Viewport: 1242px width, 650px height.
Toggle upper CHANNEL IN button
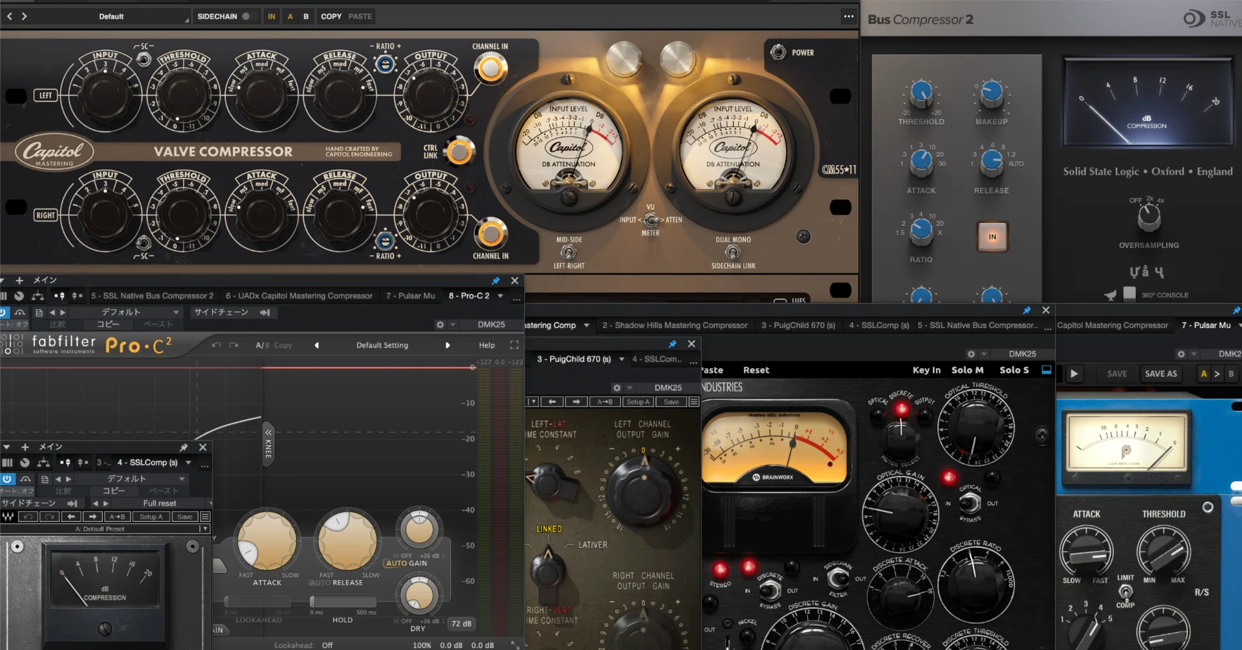click(490, 69)
